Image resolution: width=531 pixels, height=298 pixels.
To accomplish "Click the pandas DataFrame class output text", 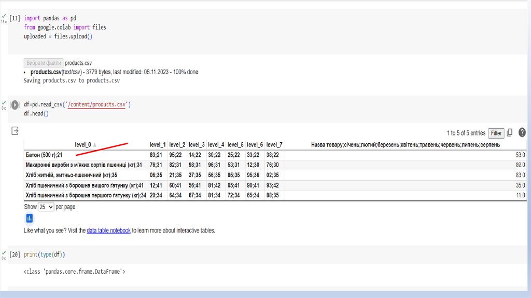I will click(75, 272).
